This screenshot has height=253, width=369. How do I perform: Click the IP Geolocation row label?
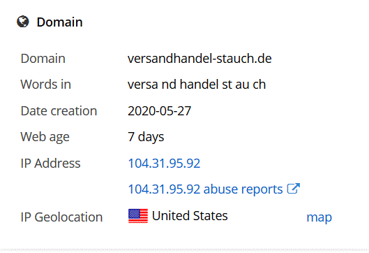(61, 217)
